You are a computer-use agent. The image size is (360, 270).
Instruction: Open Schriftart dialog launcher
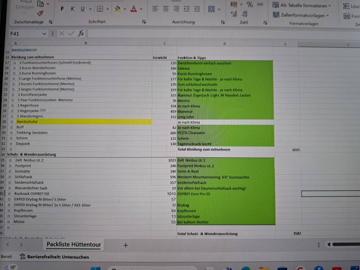(144, 22)
